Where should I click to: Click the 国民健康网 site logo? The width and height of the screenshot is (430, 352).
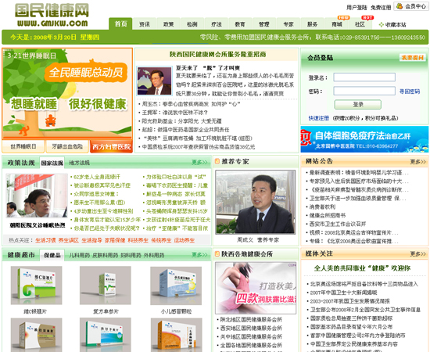(x=52, y=15)
